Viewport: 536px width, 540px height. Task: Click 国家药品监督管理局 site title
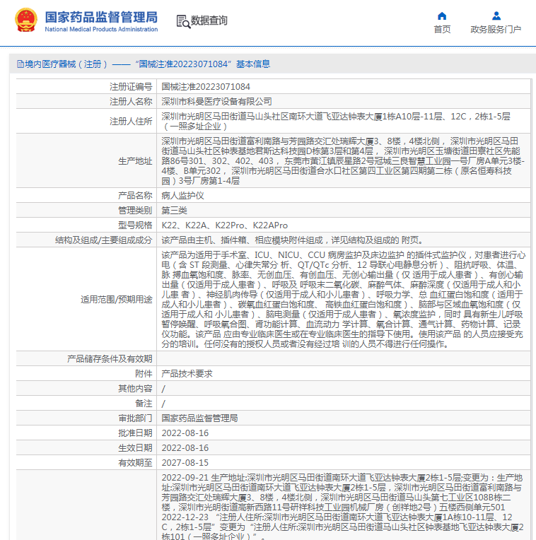(101, 17)
